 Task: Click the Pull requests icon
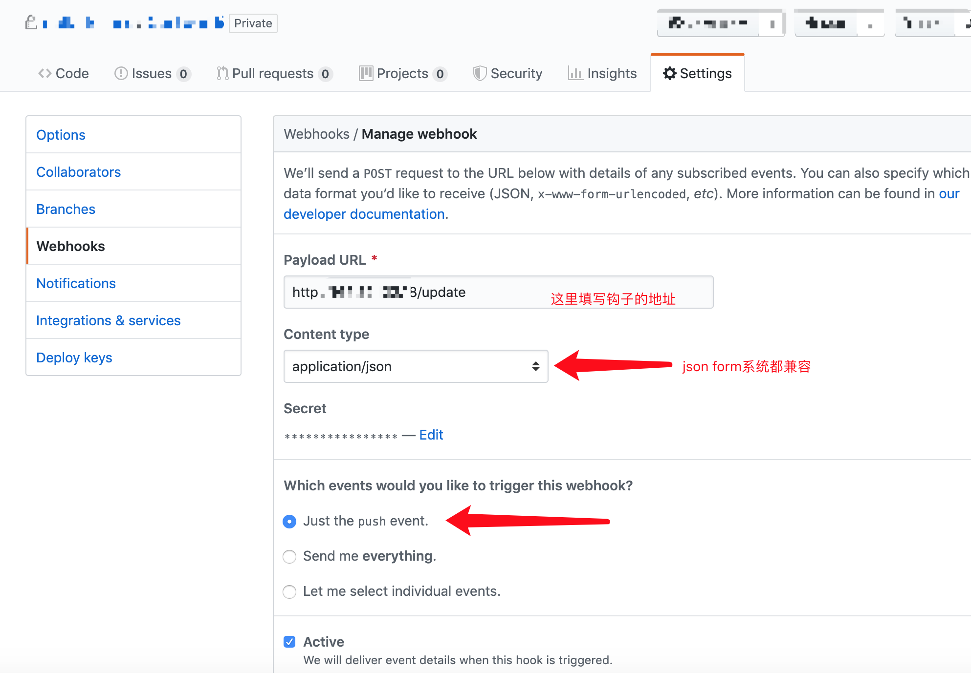[222, 73]
